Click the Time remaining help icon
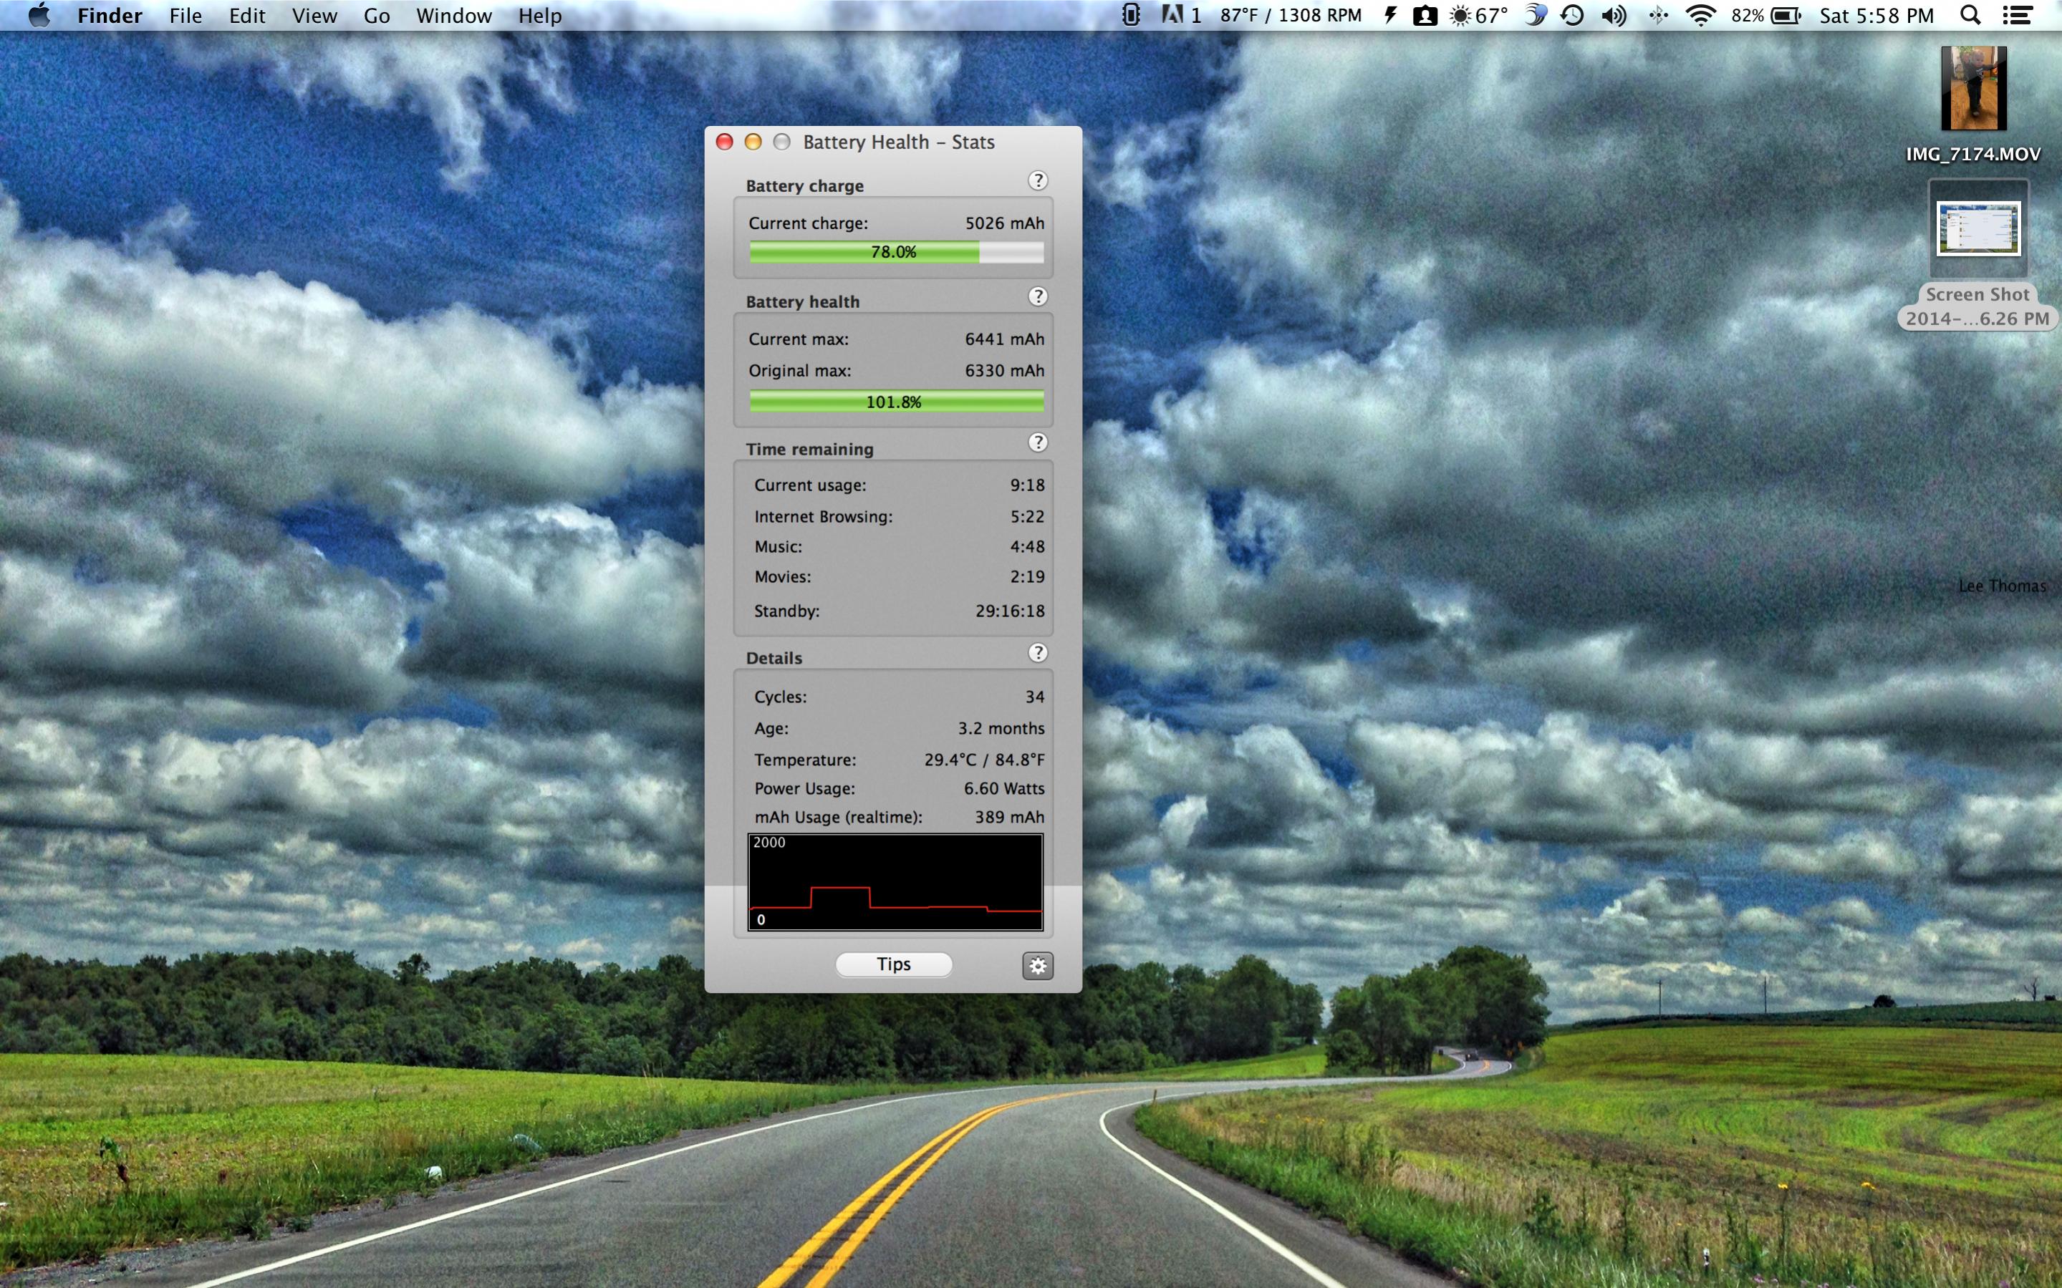The width and height of the screenshot is (2062, 1288). [1037, 442]
